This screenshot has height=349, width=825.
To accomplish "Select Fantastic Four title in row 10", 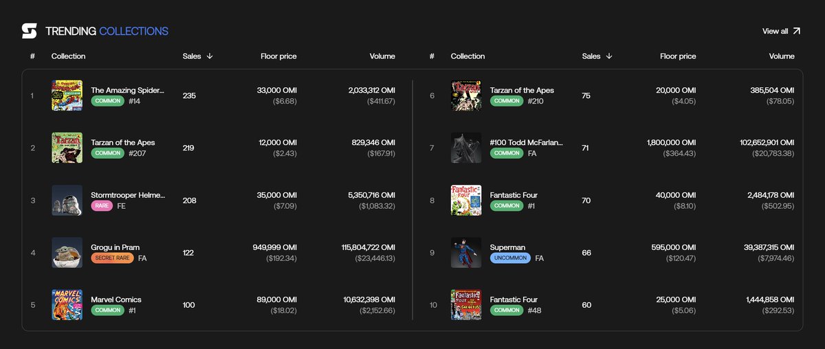I will 514,299.
